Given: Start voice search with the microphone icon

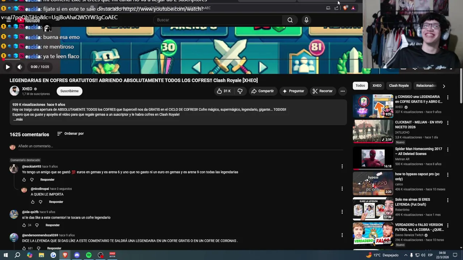Looking at the screenshot, I should pyautogui.click(x=306, y=20).
